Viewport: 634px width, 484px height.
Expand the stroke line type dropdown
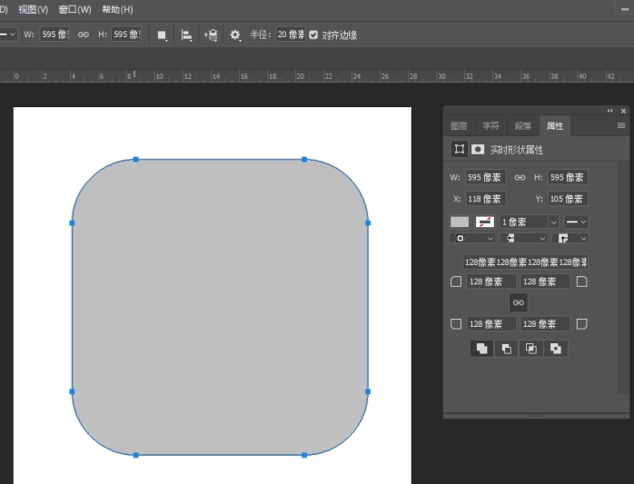point(576,222)
